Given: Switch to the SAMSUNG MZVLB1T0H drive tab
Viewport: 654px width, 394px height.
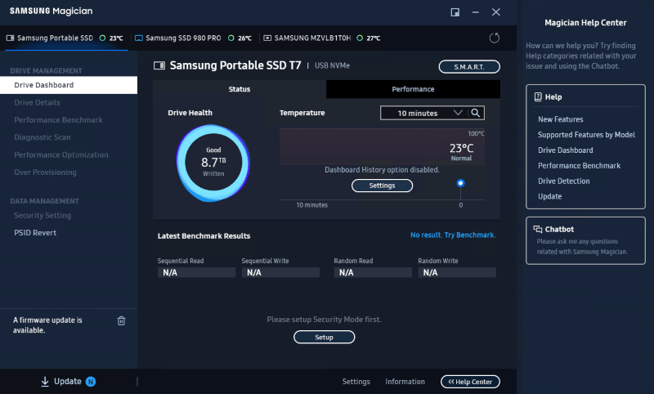Looking at the screenshot, I should click(321, 38).
